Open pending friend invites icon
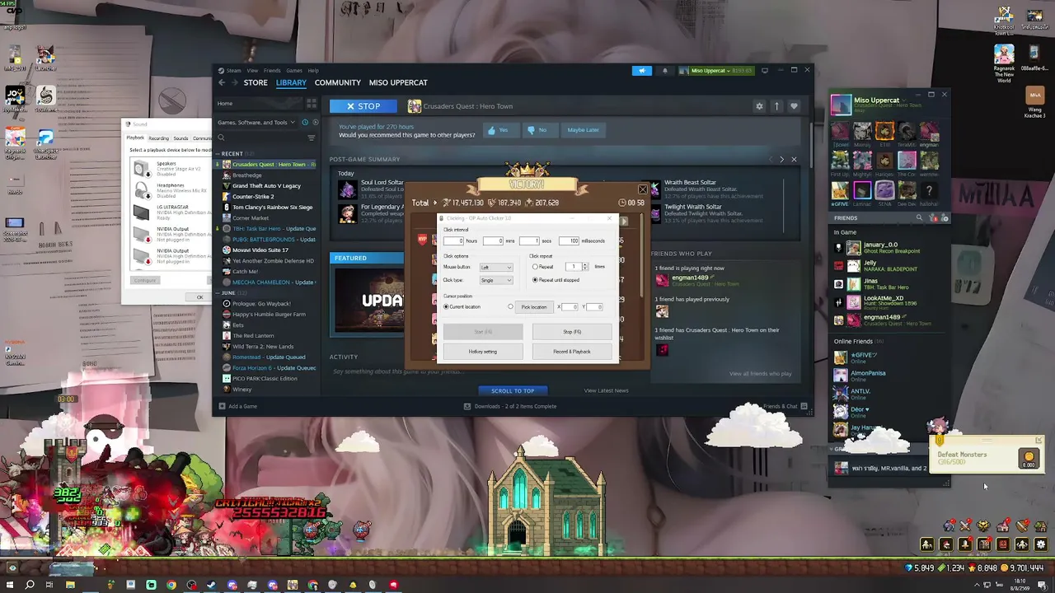The height and width of the screenshot is (593, 1055). point(934,218)
